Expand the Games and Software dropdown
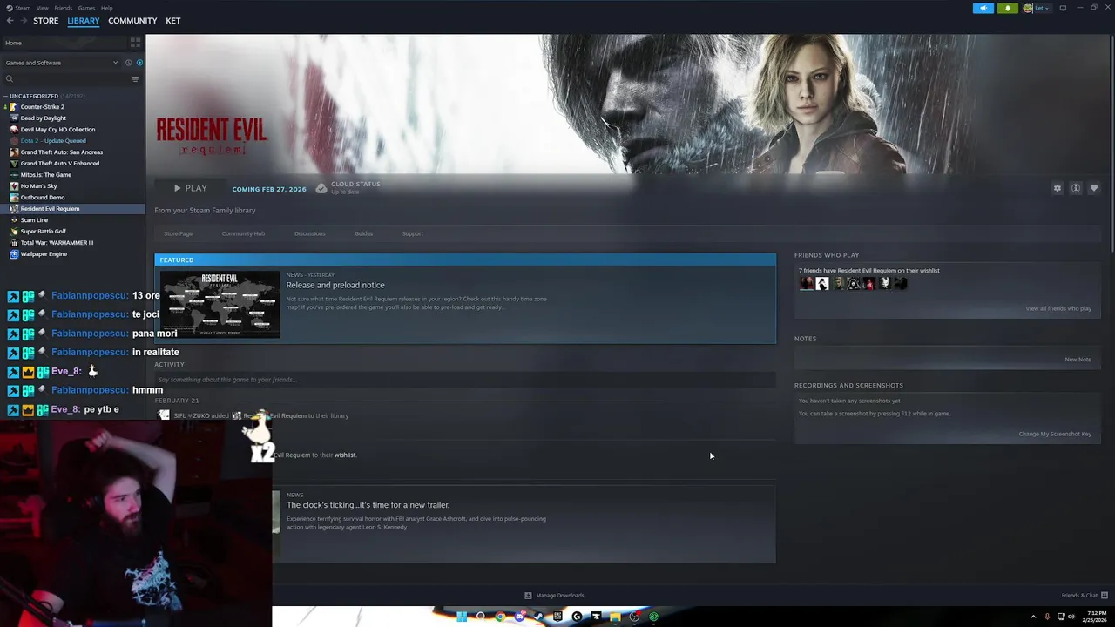 click(61, 63)
